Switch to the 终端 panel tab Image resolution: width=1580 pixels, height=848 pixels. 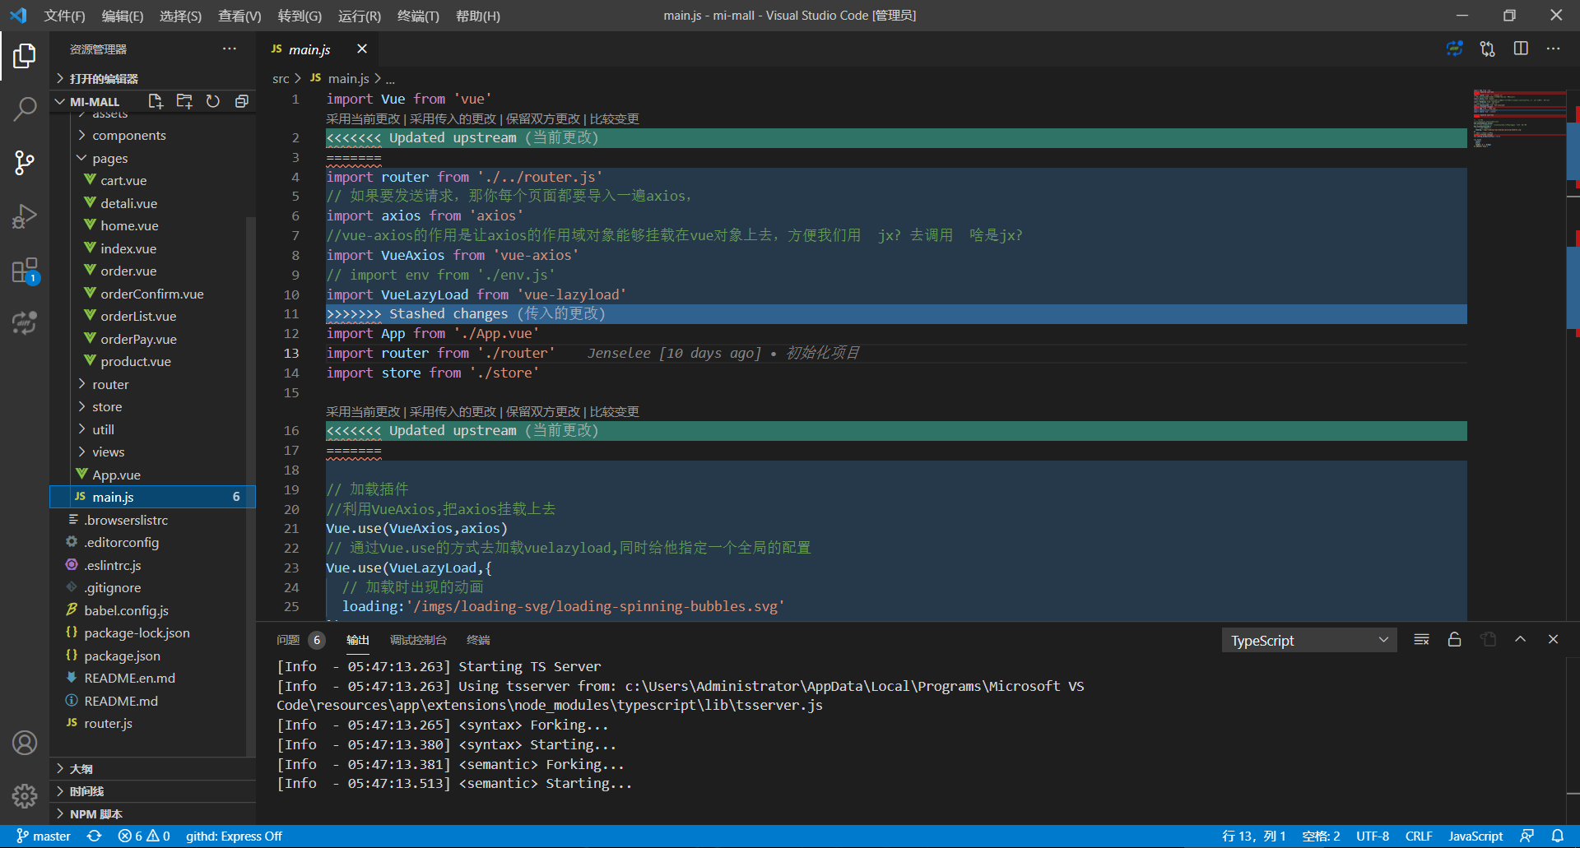click(x=478, y=640)
